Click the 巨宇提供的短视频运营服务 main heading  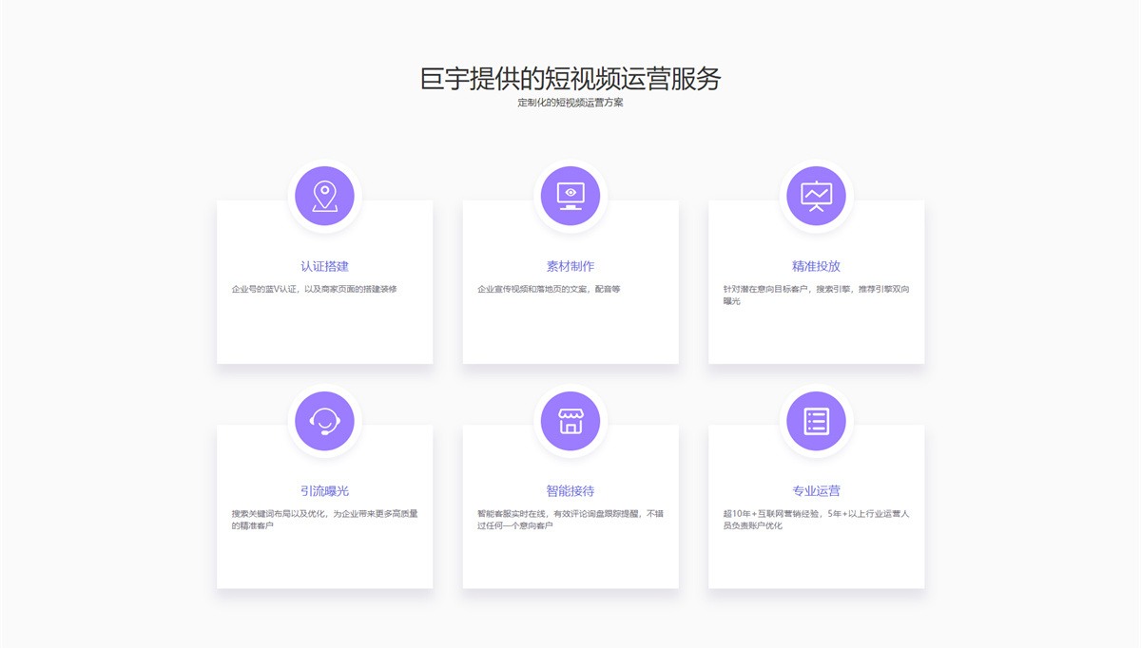pyautogui.click(x=570, y=78)
